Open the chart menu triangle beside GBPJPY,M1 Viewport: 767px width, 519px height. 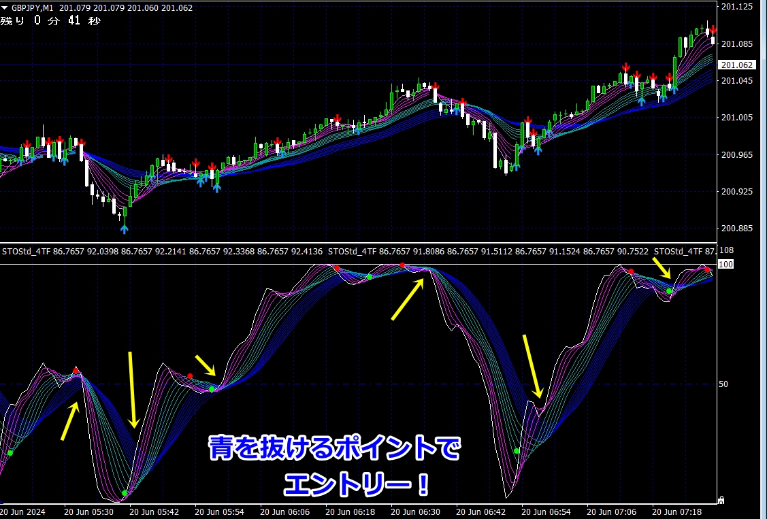pos(5,8)
